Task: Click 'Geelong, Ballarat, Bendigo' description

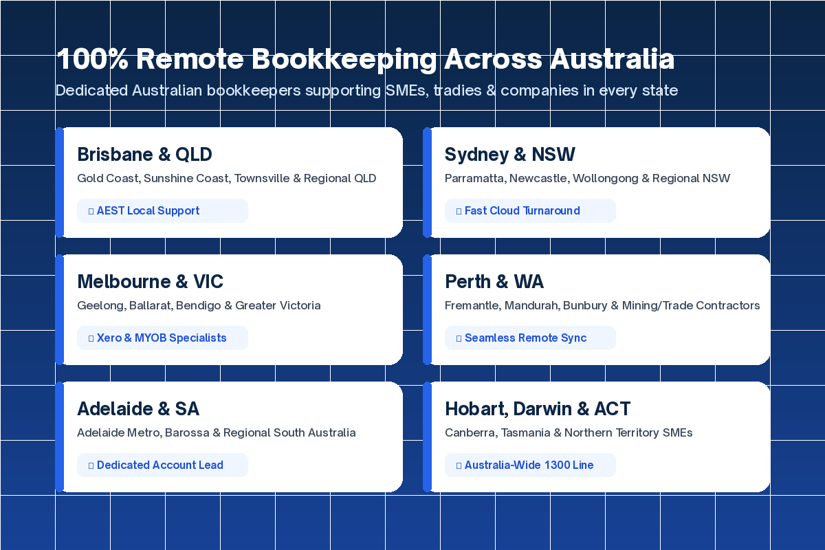Action: [x=199, y=306]
